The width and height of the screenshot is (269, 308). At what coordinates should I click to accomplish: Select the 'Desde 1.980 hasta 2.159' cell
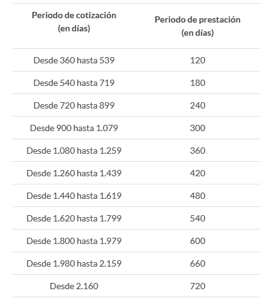tap(74, 263)
